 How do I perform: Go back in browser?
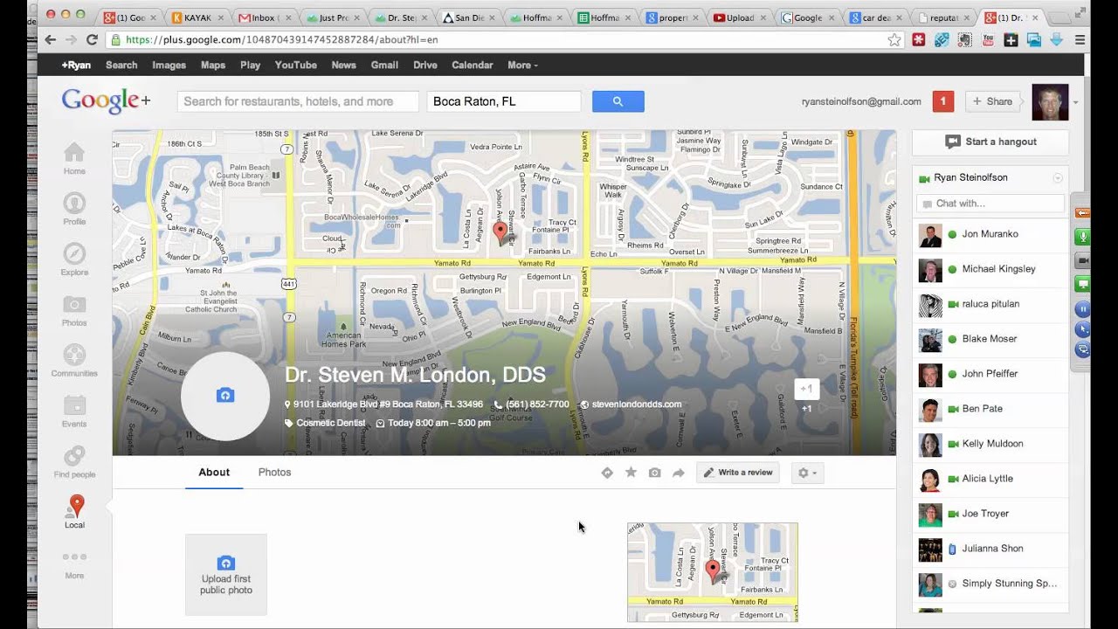[x=50, y=39]
